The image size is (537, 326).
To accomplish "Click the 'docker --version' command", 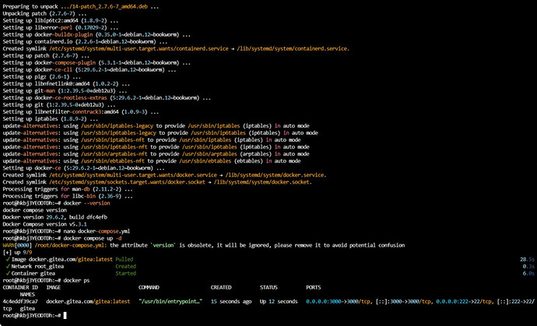I will [86, 203].
